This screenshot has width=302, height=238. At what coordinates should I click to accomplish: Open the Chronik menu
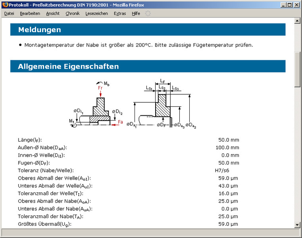click(73, 13)
